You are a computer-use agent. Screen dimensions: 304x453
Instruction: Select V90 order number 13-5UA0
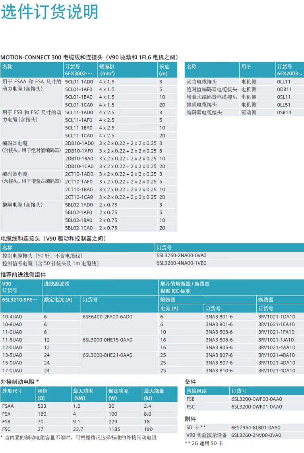pos(12,355)
